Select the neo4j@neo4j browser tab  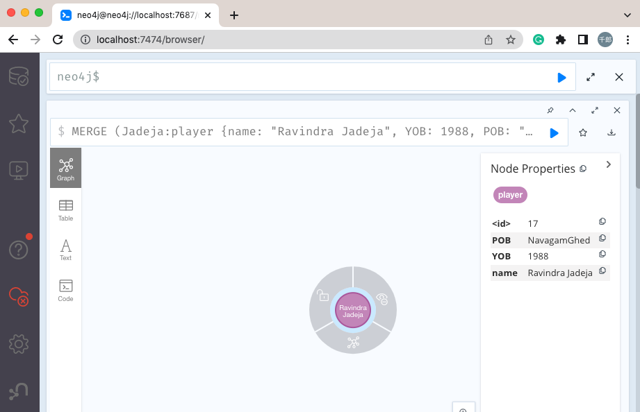136,15
